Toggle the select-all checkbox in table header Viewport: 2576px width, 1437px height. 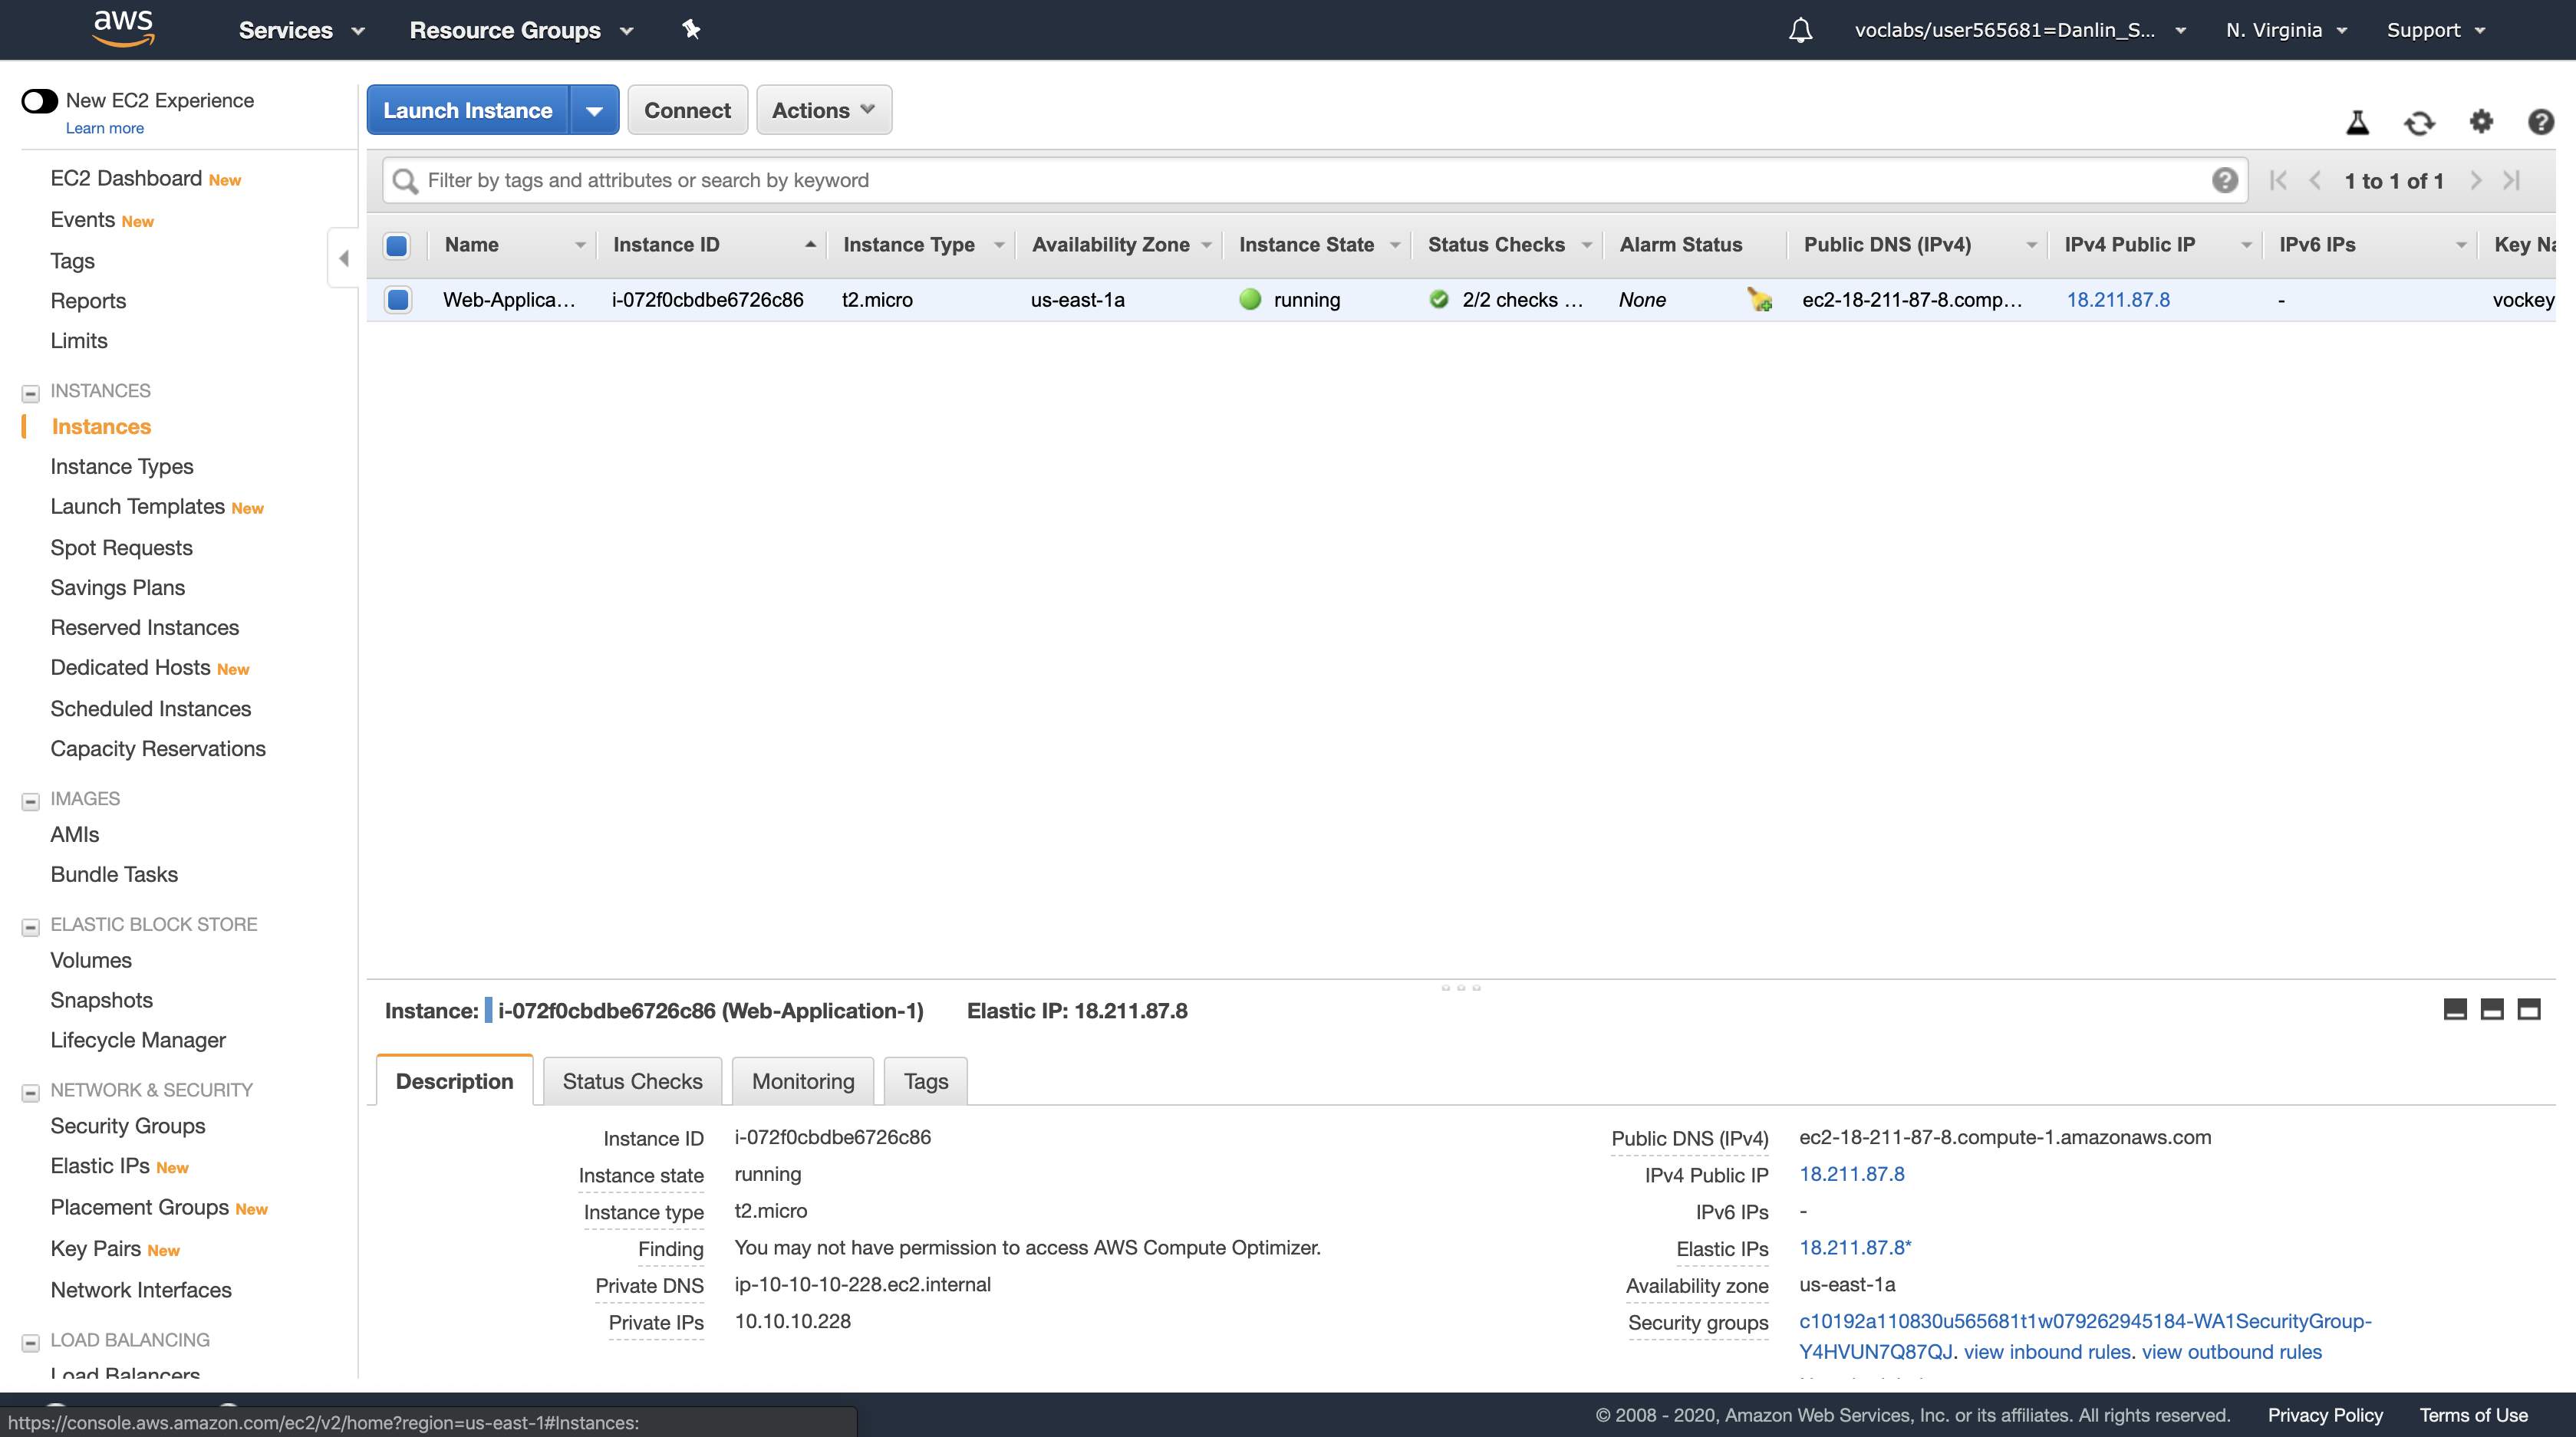(x=397, y=246)
